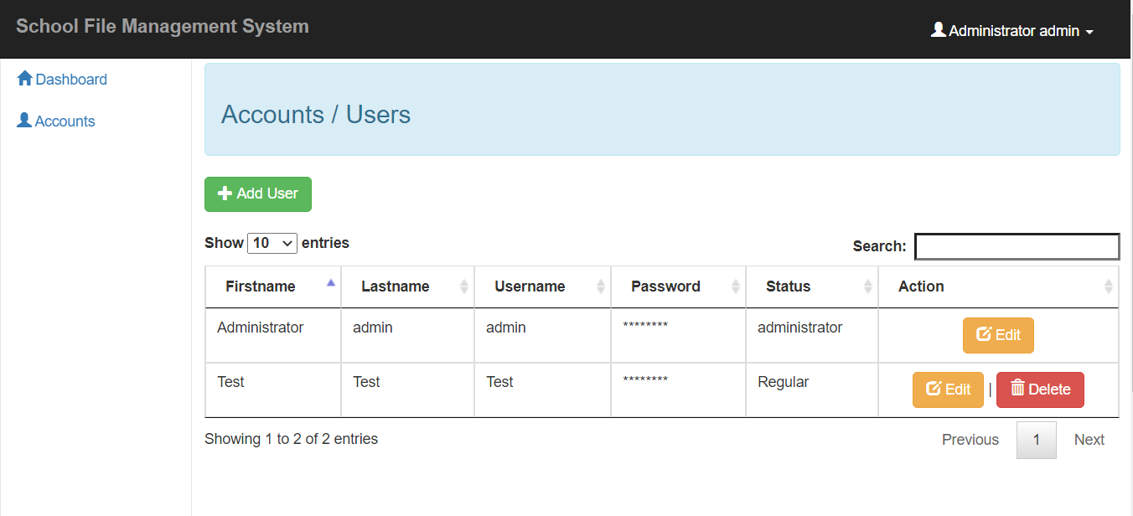Click the user icon beside Accounts

pos(23,121)
